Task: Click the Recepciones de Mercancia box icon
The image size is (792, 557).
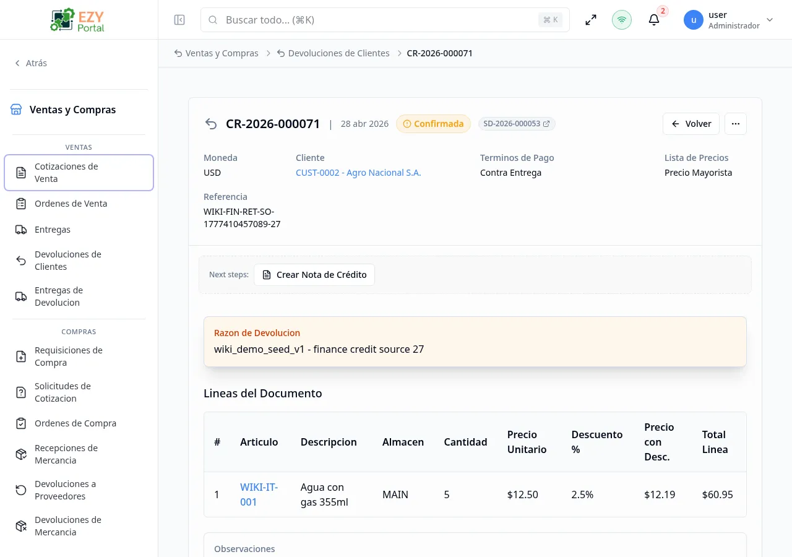Action: 21,454
